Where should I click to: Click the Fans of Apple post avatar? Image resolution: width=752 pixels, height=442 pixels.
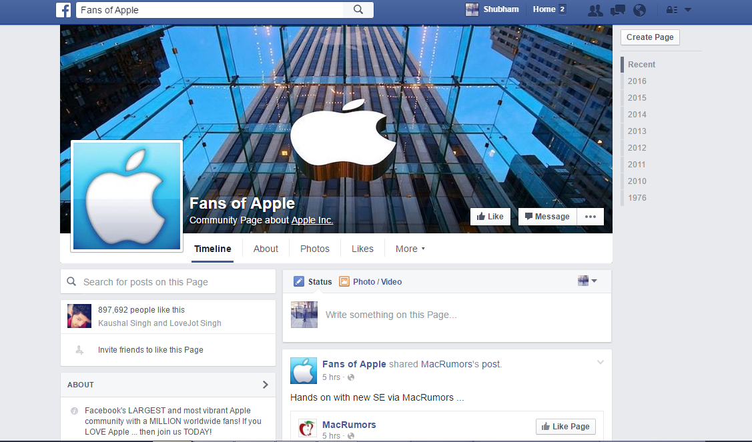[x=304, y=371]
